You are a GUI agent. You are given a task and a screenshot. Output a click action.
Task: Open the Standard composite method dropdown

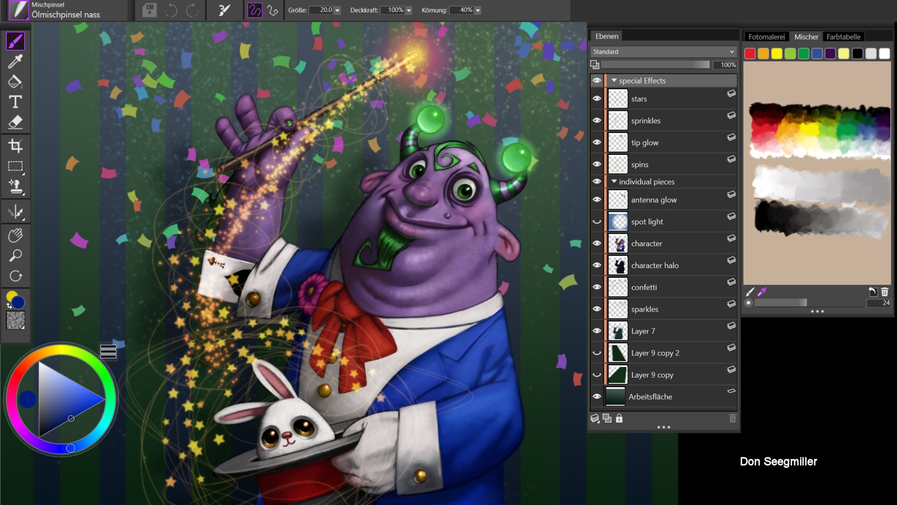(x=663, y=51)
